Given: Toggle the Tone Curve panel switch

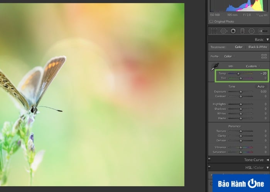Looking at the screenshot, I should (209, 159).
